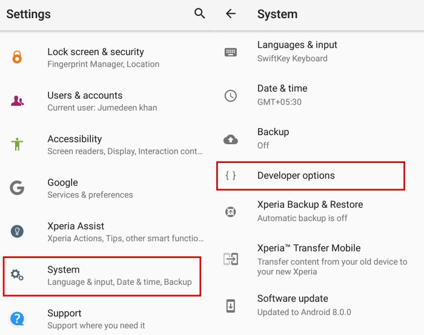Open Software update entry
Image resolution: width=424 pixels, height=335 pixels.
318,305
